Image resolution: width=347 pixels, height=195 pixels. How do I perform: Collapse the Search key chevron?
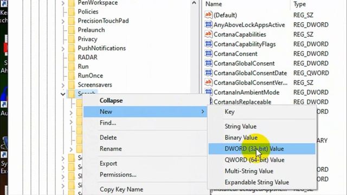63,94
